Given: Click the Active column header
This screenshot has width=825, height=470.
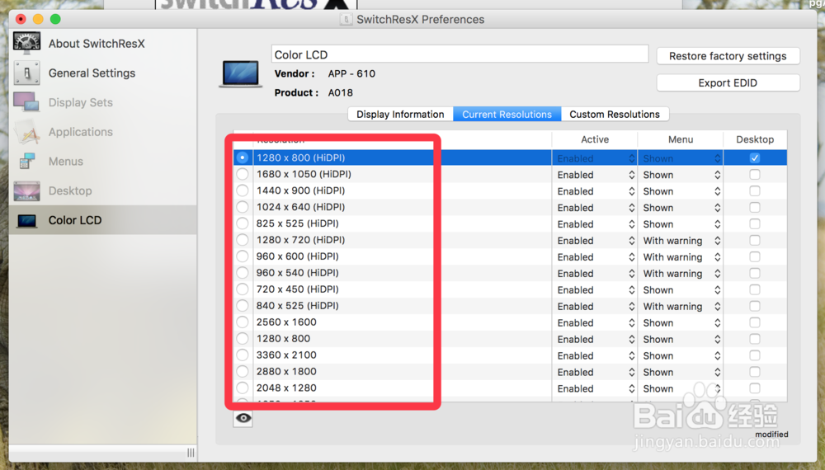Looking at the screenshot, I should click(x=595, y=139).
